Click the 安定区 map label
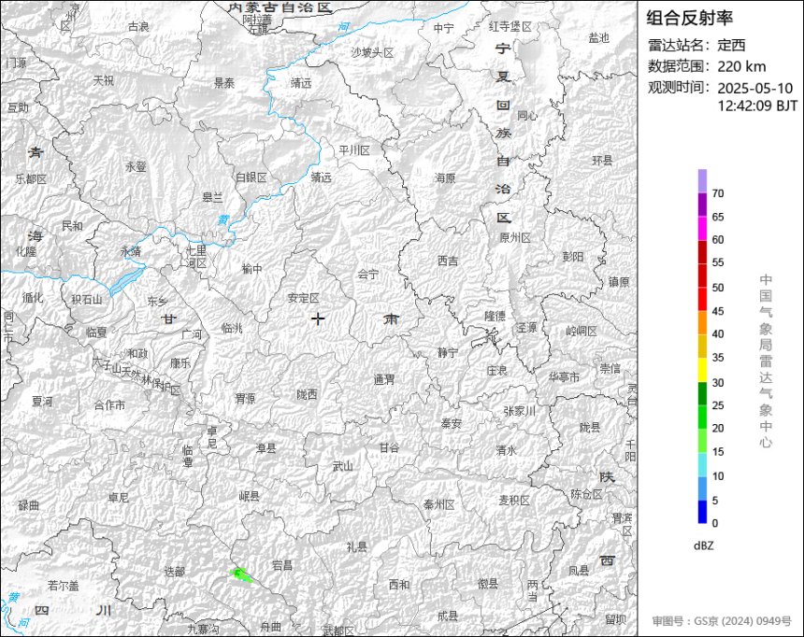The height and width of the screenshot is (637, 804). (304, 298)
